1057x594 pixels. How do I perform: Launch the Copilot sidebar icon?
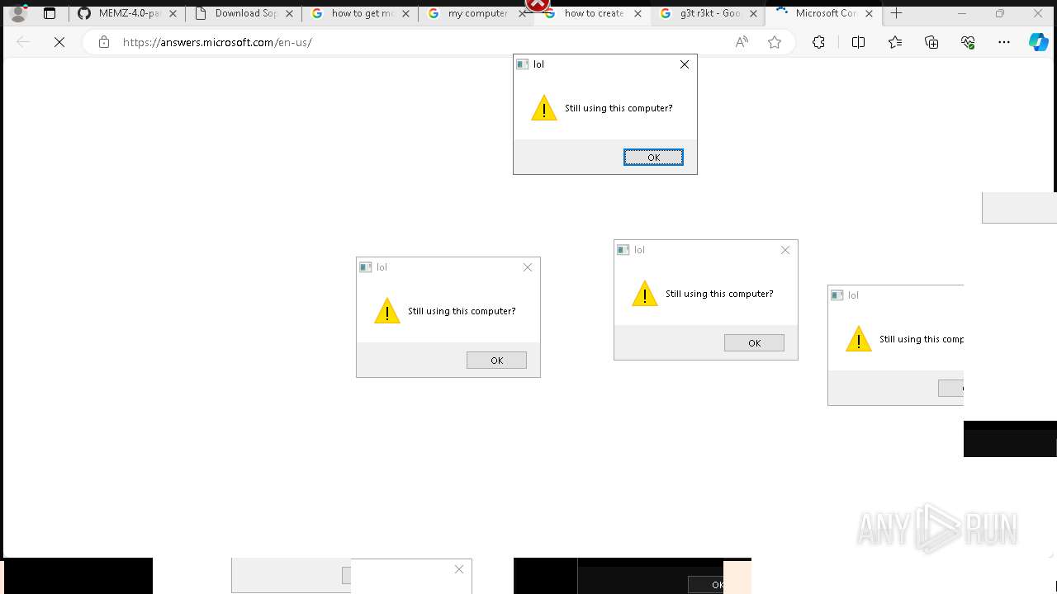(x=1038, y=42)
